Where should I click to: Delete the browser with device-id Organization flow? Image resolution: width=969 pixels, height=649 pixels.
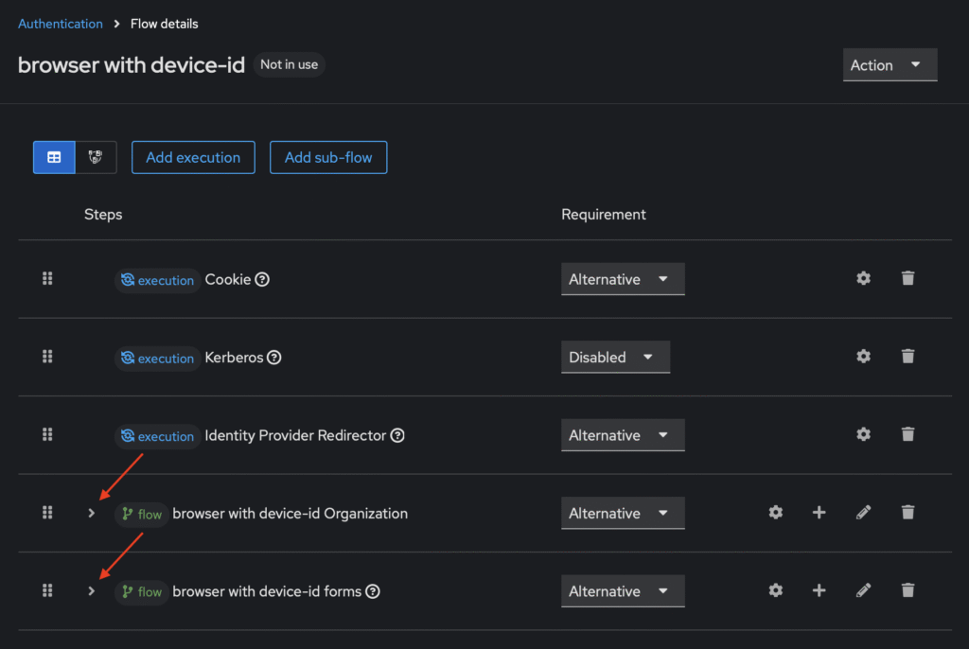(907, 513)
